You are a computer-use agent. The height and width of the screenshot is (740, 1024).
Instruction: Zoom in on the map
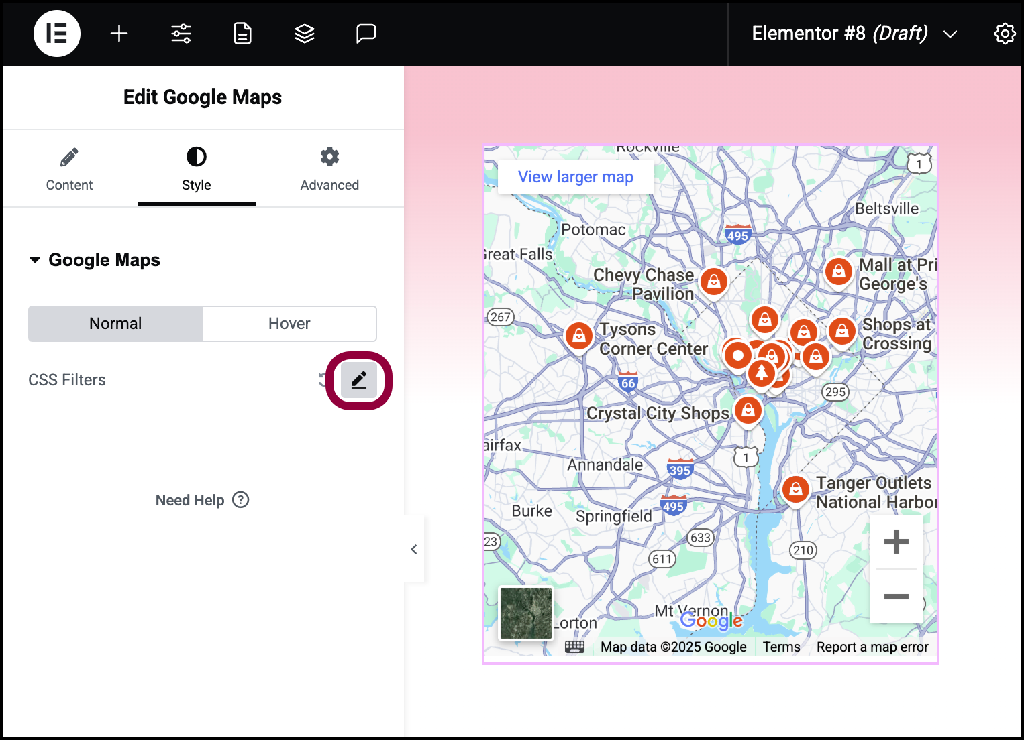(897, 542)
